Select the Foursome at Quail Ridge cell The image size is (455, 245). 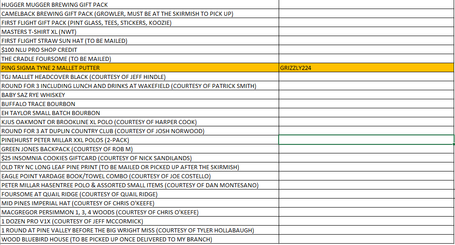pyautogui.click(x=140, y=194)
